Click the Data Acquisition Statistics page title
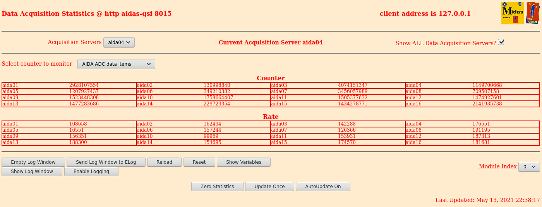The width and height of the screenshot is (542, 207). (87, 14)
